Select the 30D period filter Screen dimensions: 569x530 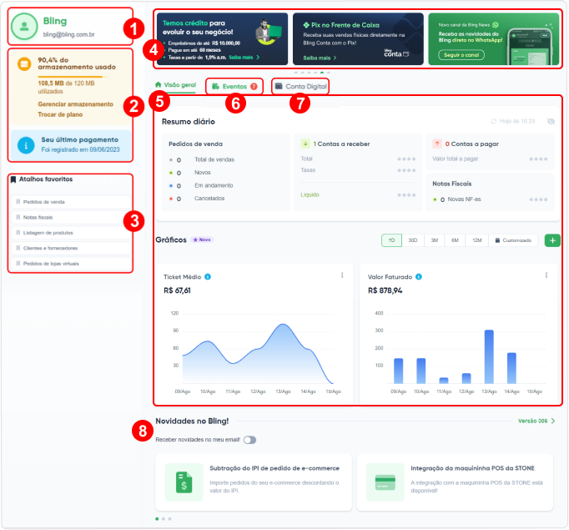(x=413, y=240)
